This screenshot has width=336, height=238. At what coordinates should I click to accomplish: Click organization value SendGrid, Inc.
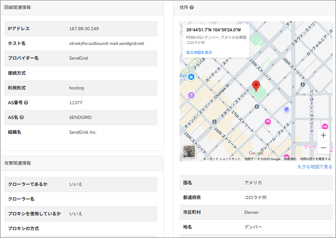click(83, 132)
